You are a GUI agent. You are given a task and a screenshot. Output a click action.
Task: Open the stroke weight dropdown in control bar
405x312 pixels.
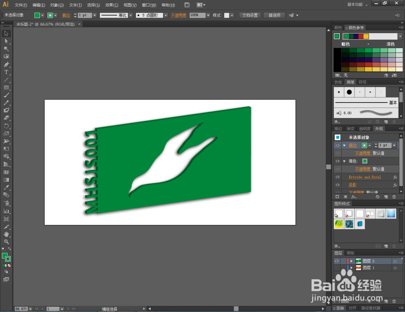(x=94, y=15)
